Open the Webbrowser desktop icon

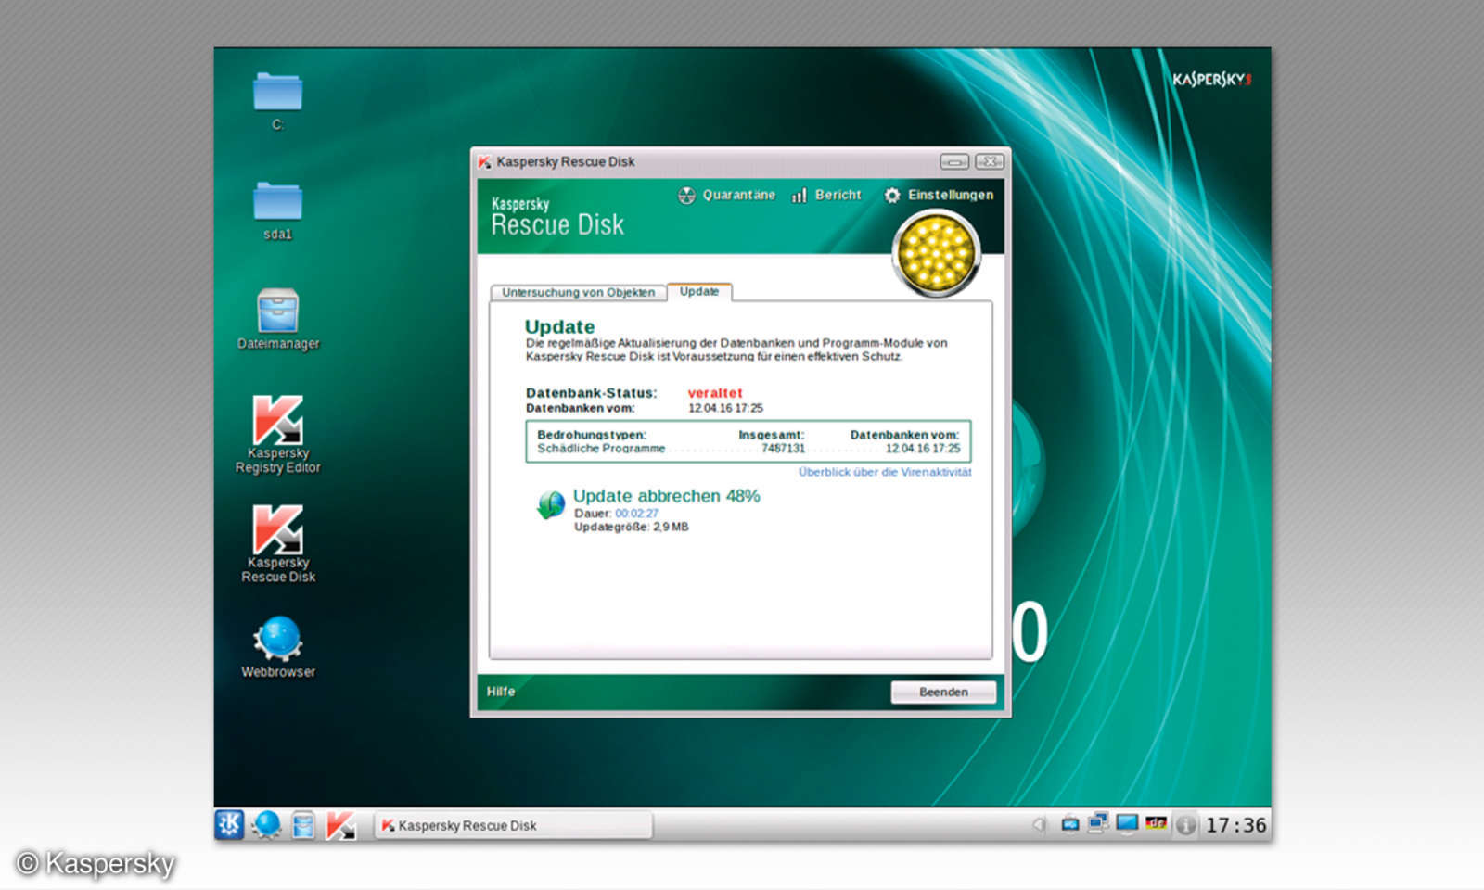pos(277,636)
